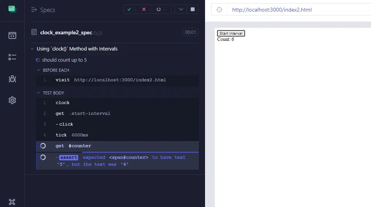Viewport: 371px width, 207px height.
Task: Select the 'get .start-interval' command row
Action: tap(117, 113)
